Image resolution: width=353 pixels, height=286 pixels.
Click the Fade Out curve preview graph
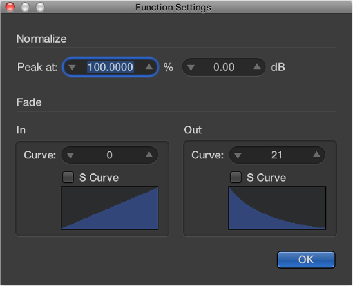(277, 208)
